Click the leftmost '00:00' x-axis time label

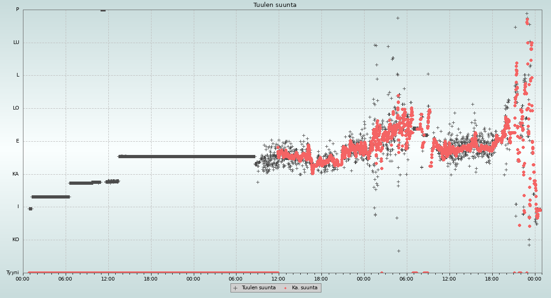point(23,278)
